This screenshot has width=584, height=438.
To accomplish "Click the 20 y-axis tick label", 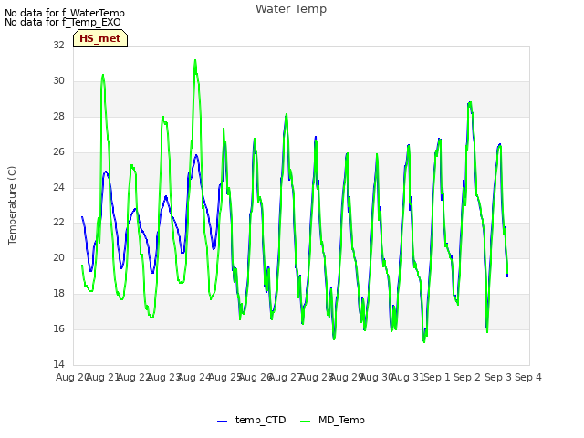I will (58, 257).
